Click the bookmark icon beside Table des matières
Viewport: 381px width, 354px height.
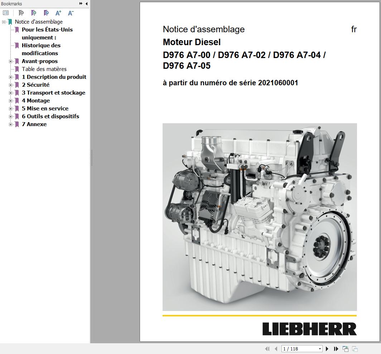[x=17, y=69]
